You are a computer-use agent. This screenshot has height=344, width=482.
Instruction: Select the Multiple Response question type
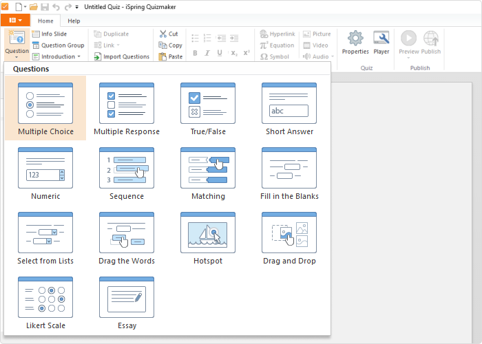(x=127, y=109)
